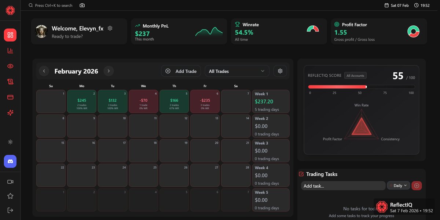Screen dimensions: 440x220
Task: Click the trend arrow icon beside Monthly PnL
Action: pos(137,26)
